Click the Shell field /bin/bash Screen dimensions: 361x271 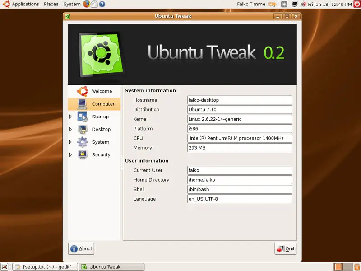[x=240, y=189]
